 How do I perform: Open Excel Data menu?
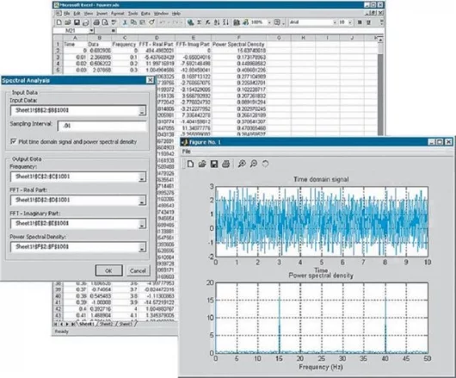point(145,14)
